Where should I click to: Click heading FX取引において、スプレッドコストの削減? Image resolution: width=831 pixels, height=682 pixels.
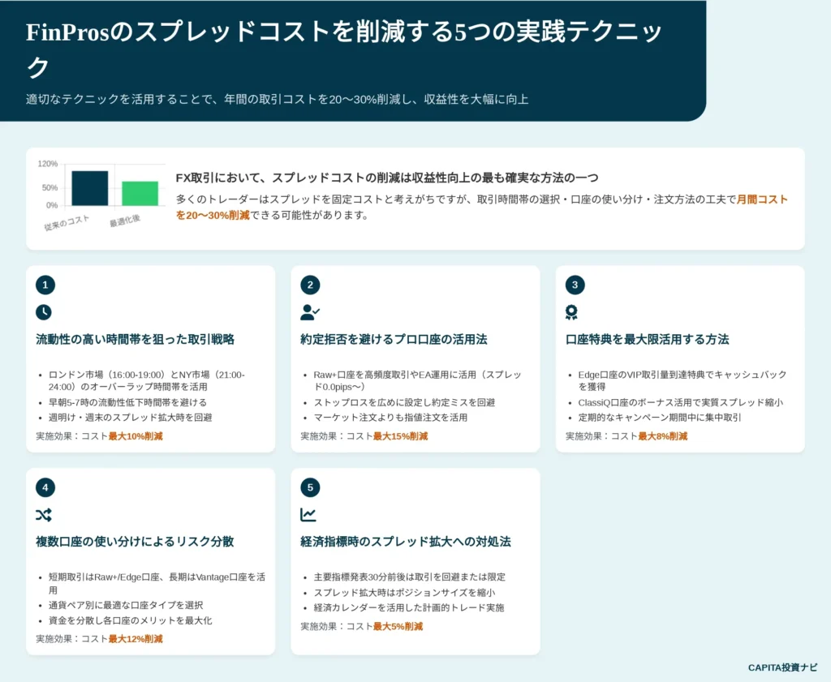(x=387, y=178)
